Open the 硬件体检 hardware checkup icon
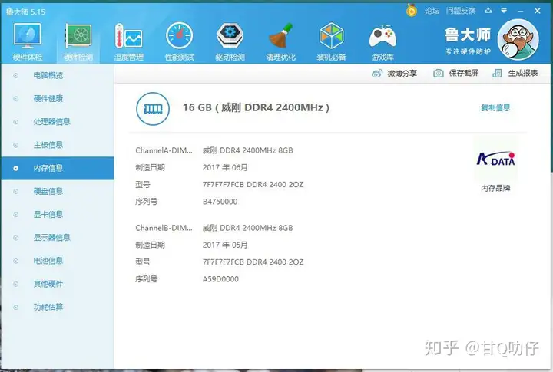The image size is (553, 372). (27, 35)
